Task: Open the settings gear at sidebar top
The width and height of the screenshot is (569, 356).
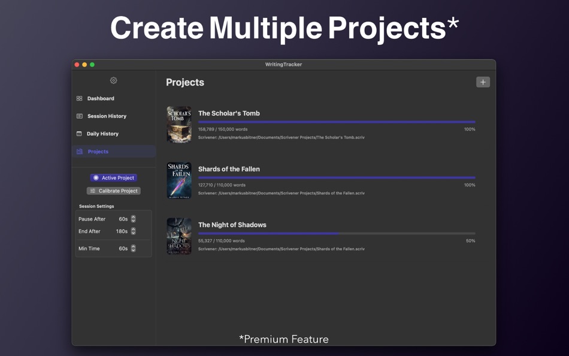Action: click(x=113, y=80)
